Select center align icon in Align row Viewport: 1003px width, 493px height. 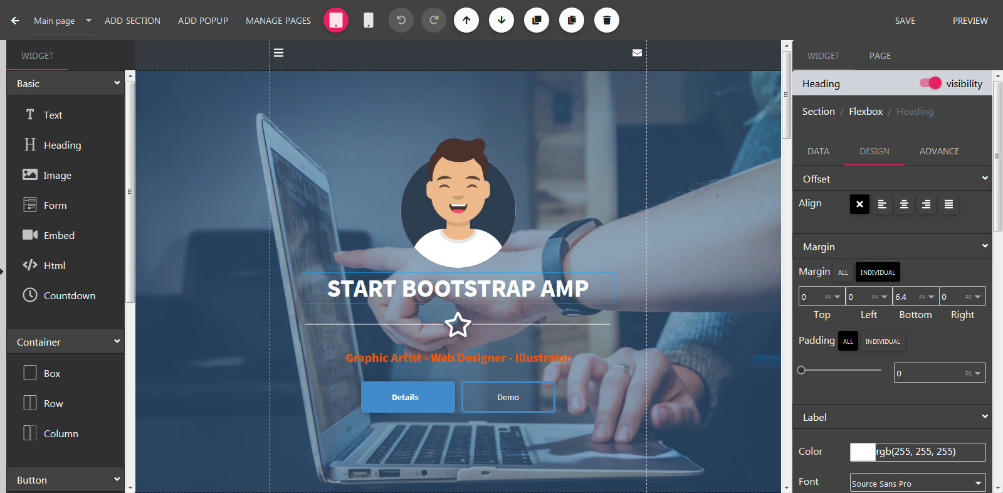click(904, 204)
